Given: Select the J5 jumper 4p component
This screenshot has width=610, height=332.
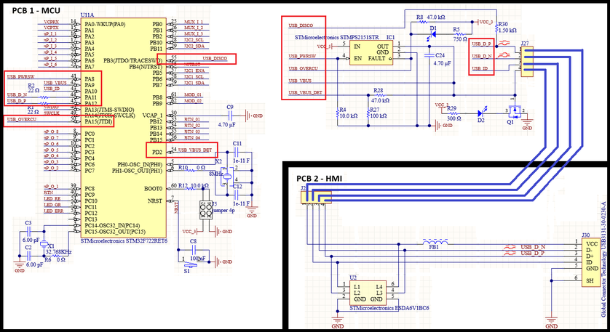Looking at the screenshot, I should pos(206,210).
